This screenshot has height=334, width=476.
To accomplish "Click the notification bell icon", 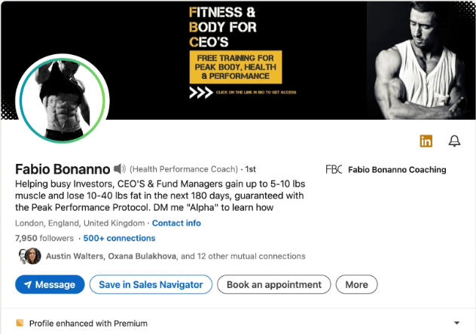I will tap(454, 141).
